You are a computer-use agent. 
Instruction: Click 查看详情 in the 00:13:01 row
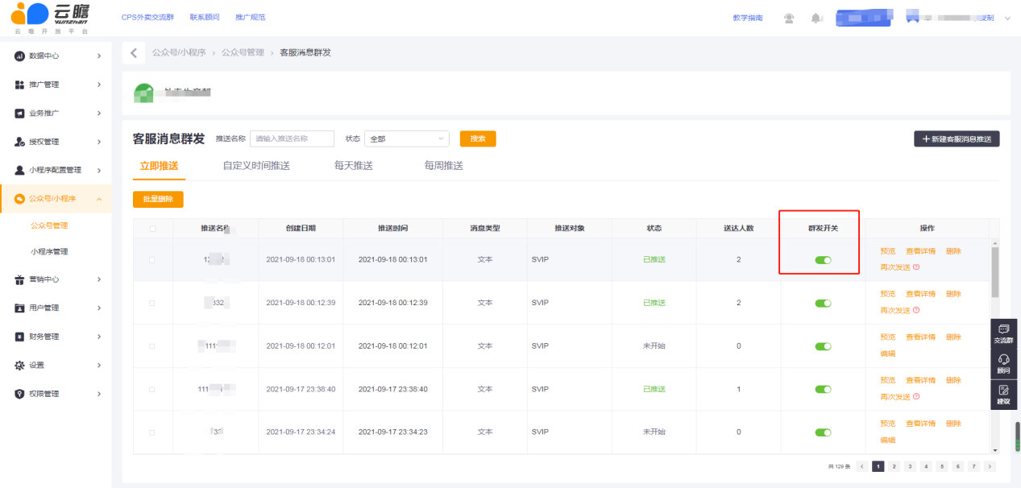click(920, 251)
